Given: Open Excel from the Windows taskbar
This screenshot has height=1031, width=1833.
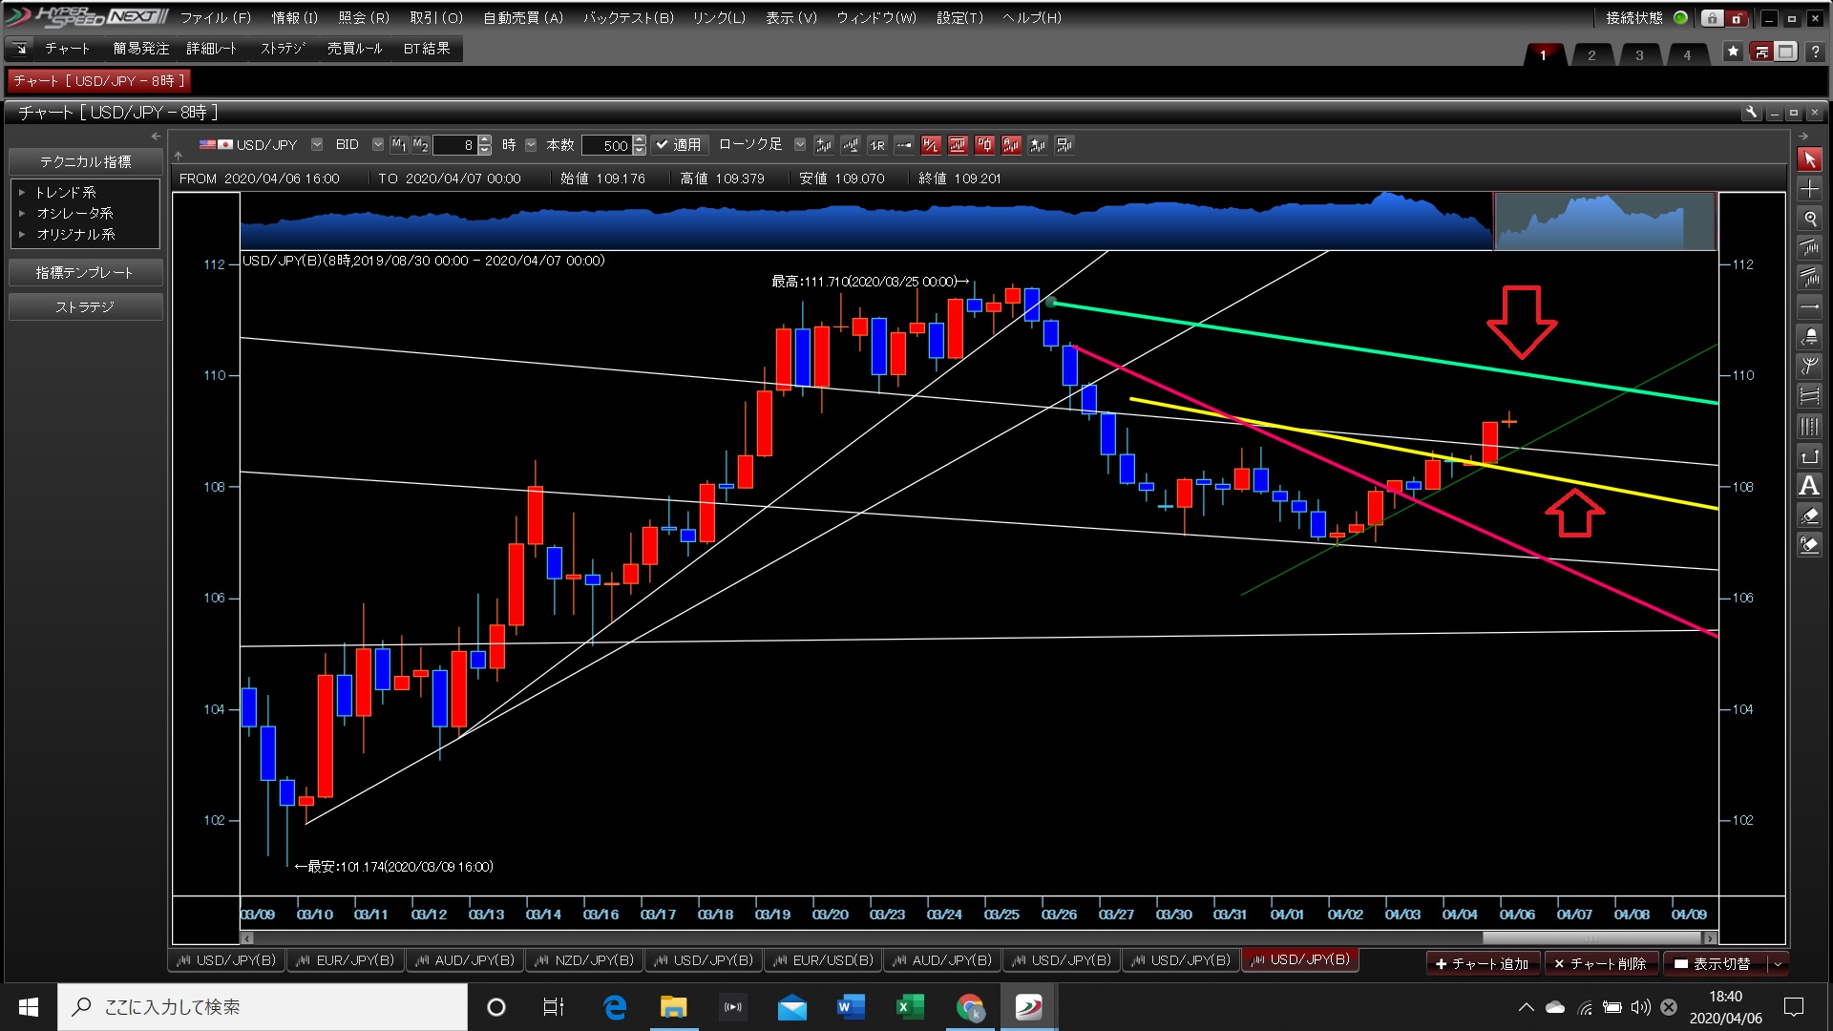Looking at the screenshot, I should coord(910,1007).
